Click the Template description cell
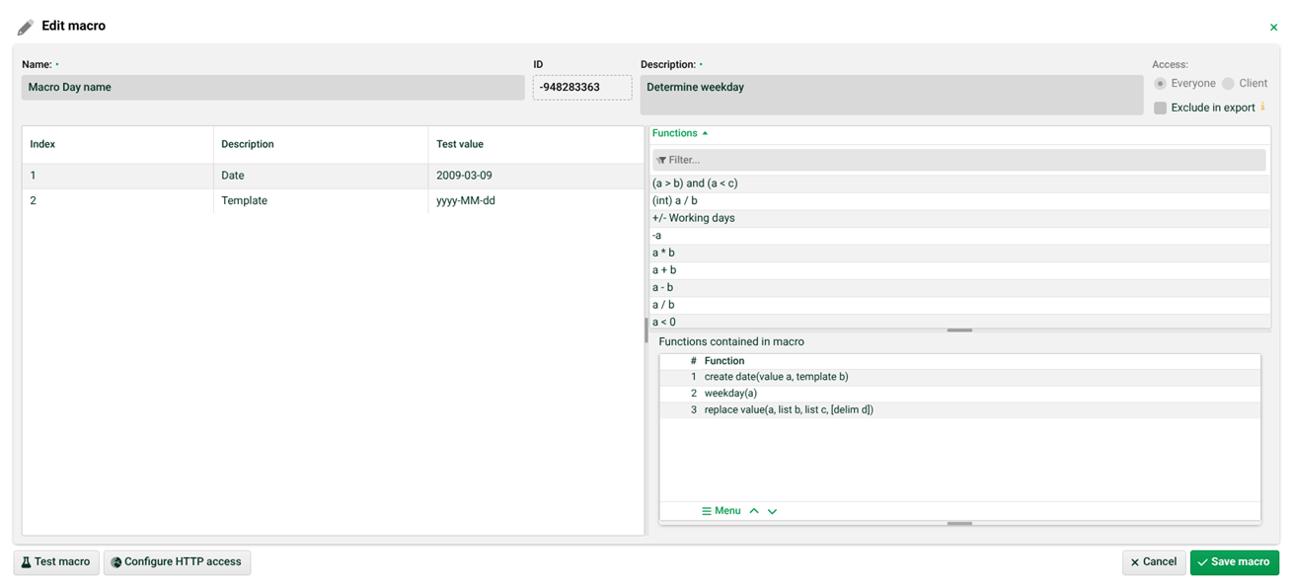Viewport: 1292px width, 584px height. 321,201
